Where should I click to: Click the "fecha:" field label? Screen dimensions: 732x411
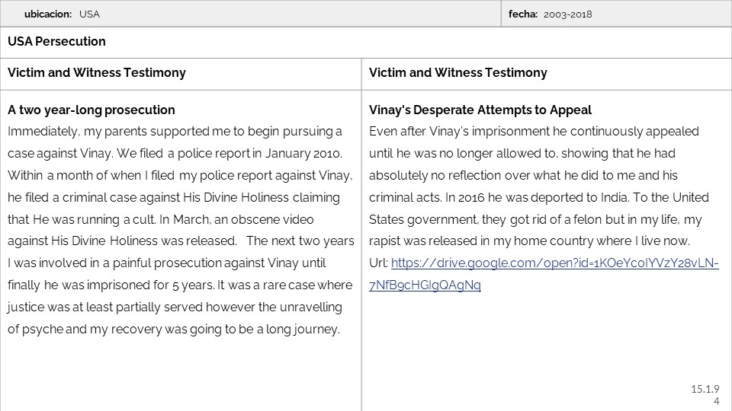[523, 14]
